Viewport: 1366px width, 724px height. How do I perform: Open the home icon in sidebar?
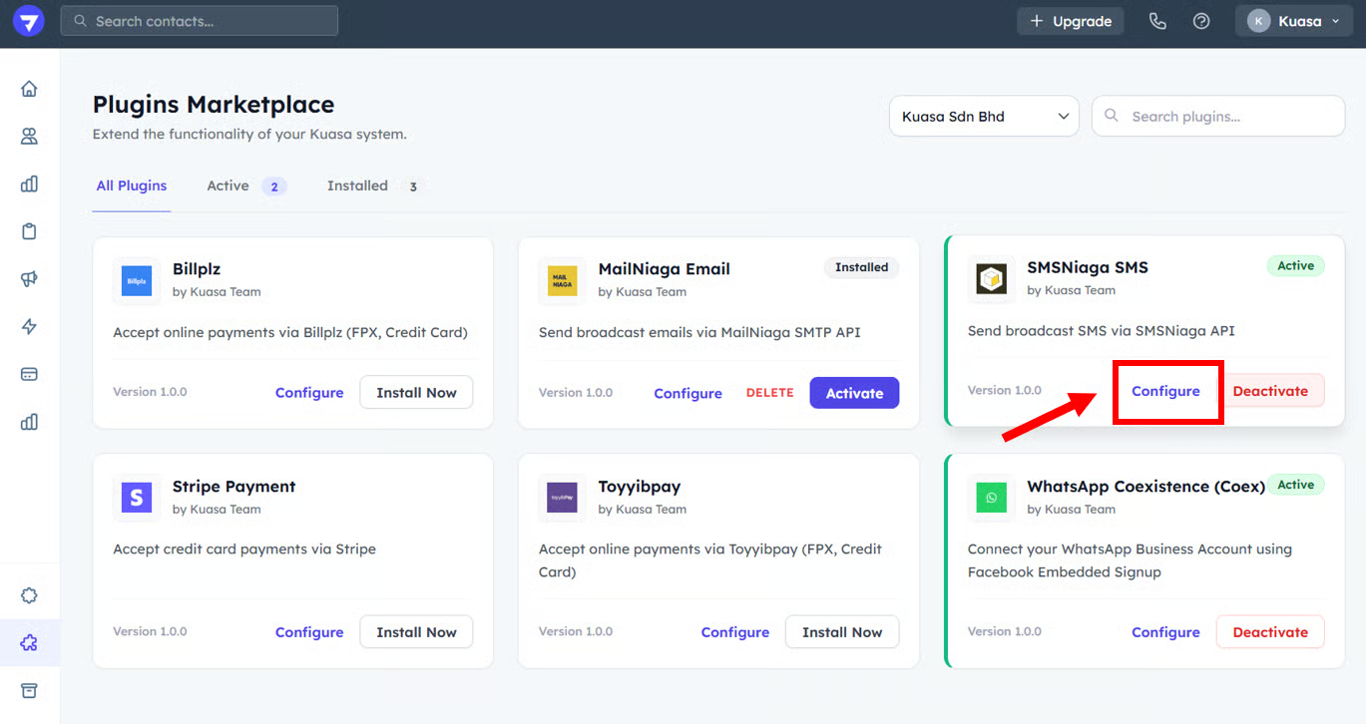click(x=29, y=89)
